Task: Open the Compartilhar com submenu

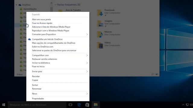Action: (x=58, y=55)
